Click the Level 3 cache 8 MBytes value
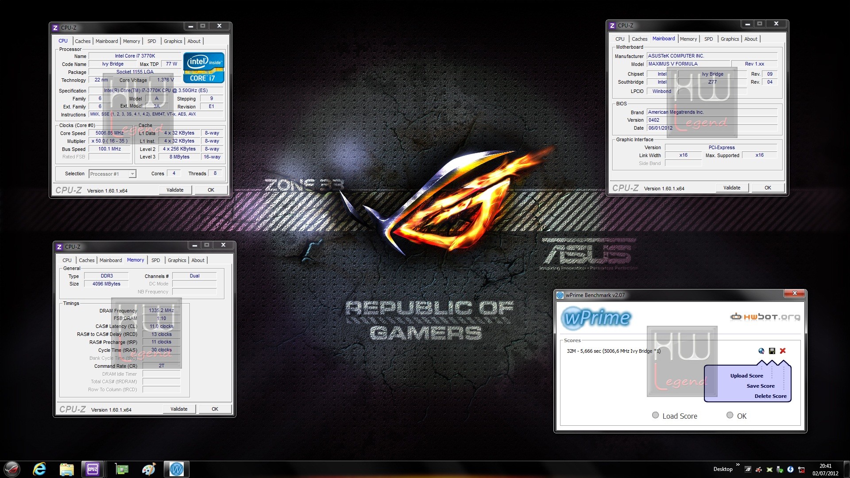The height and width of the screenshot is (478, 850). [179, 157]
